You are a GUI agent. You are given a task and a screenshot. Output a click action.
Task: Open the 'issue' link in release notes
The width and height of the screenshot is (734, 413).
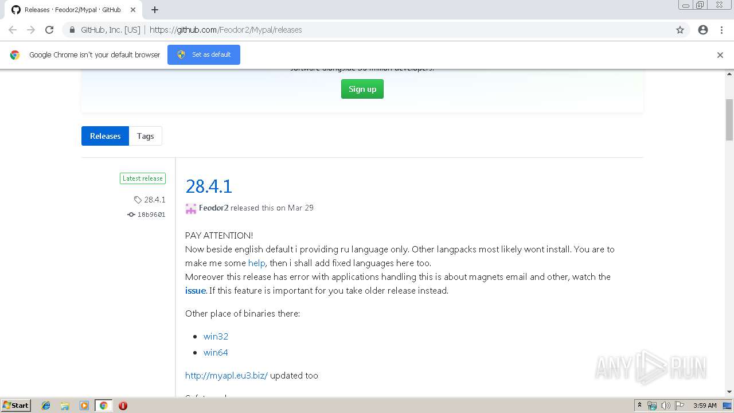tap(195, 290)
